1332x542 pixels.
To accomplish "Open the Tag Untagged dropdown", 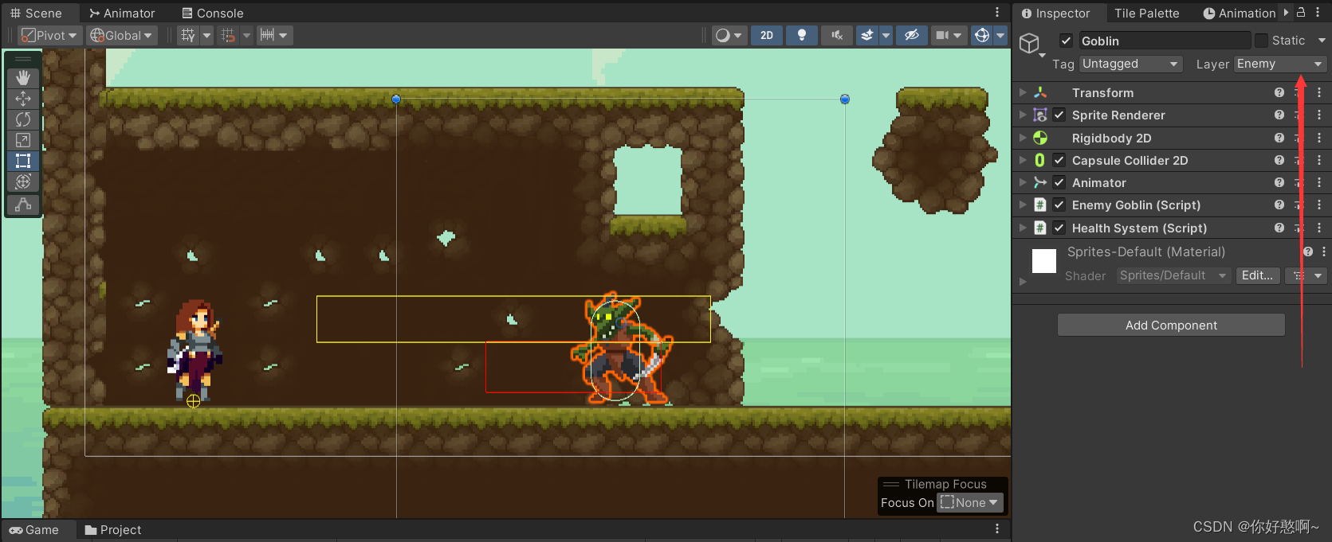I will tap(1130, 64).
